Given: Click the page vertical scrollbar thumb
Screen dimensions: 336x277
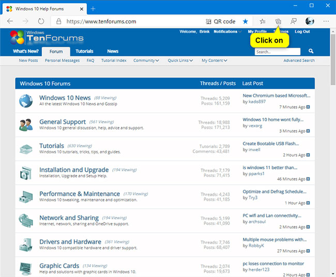Looking at the screenshot, I should [333, 59].
